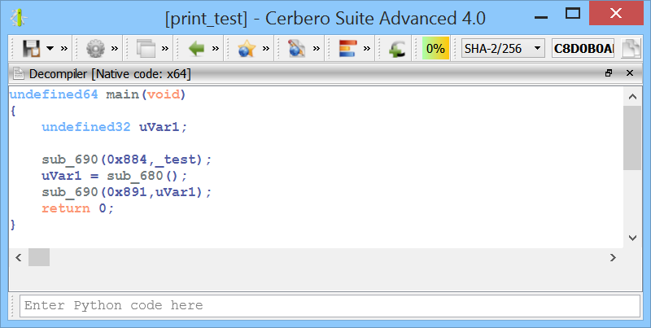Expand overflow chevron next to save toolbar
Screen dimensions: 651x328
(x=64, y=49)
